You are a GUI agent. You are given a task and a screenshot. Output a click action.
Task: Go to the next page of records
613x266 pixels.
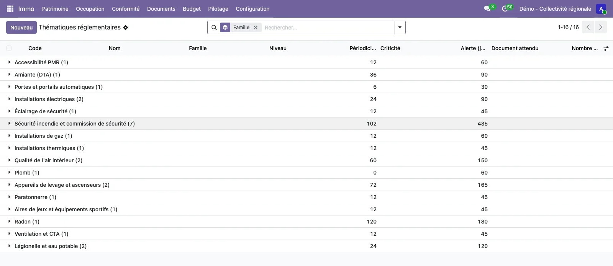(600, 27)
